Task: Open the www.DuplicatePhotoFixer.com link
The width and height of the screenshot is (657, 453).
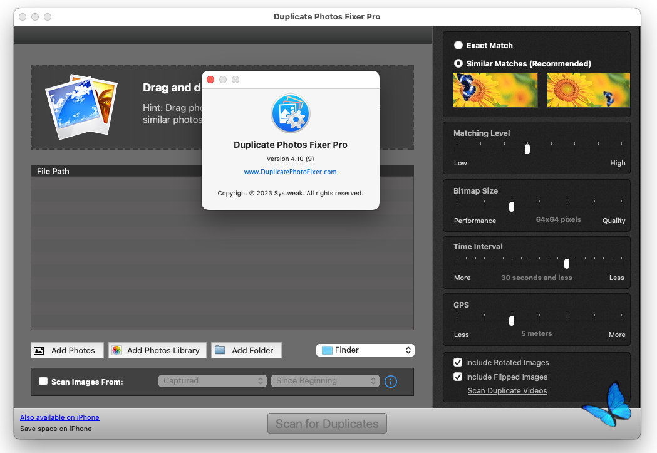Action: pyautogui.click(x=290, y=172)
